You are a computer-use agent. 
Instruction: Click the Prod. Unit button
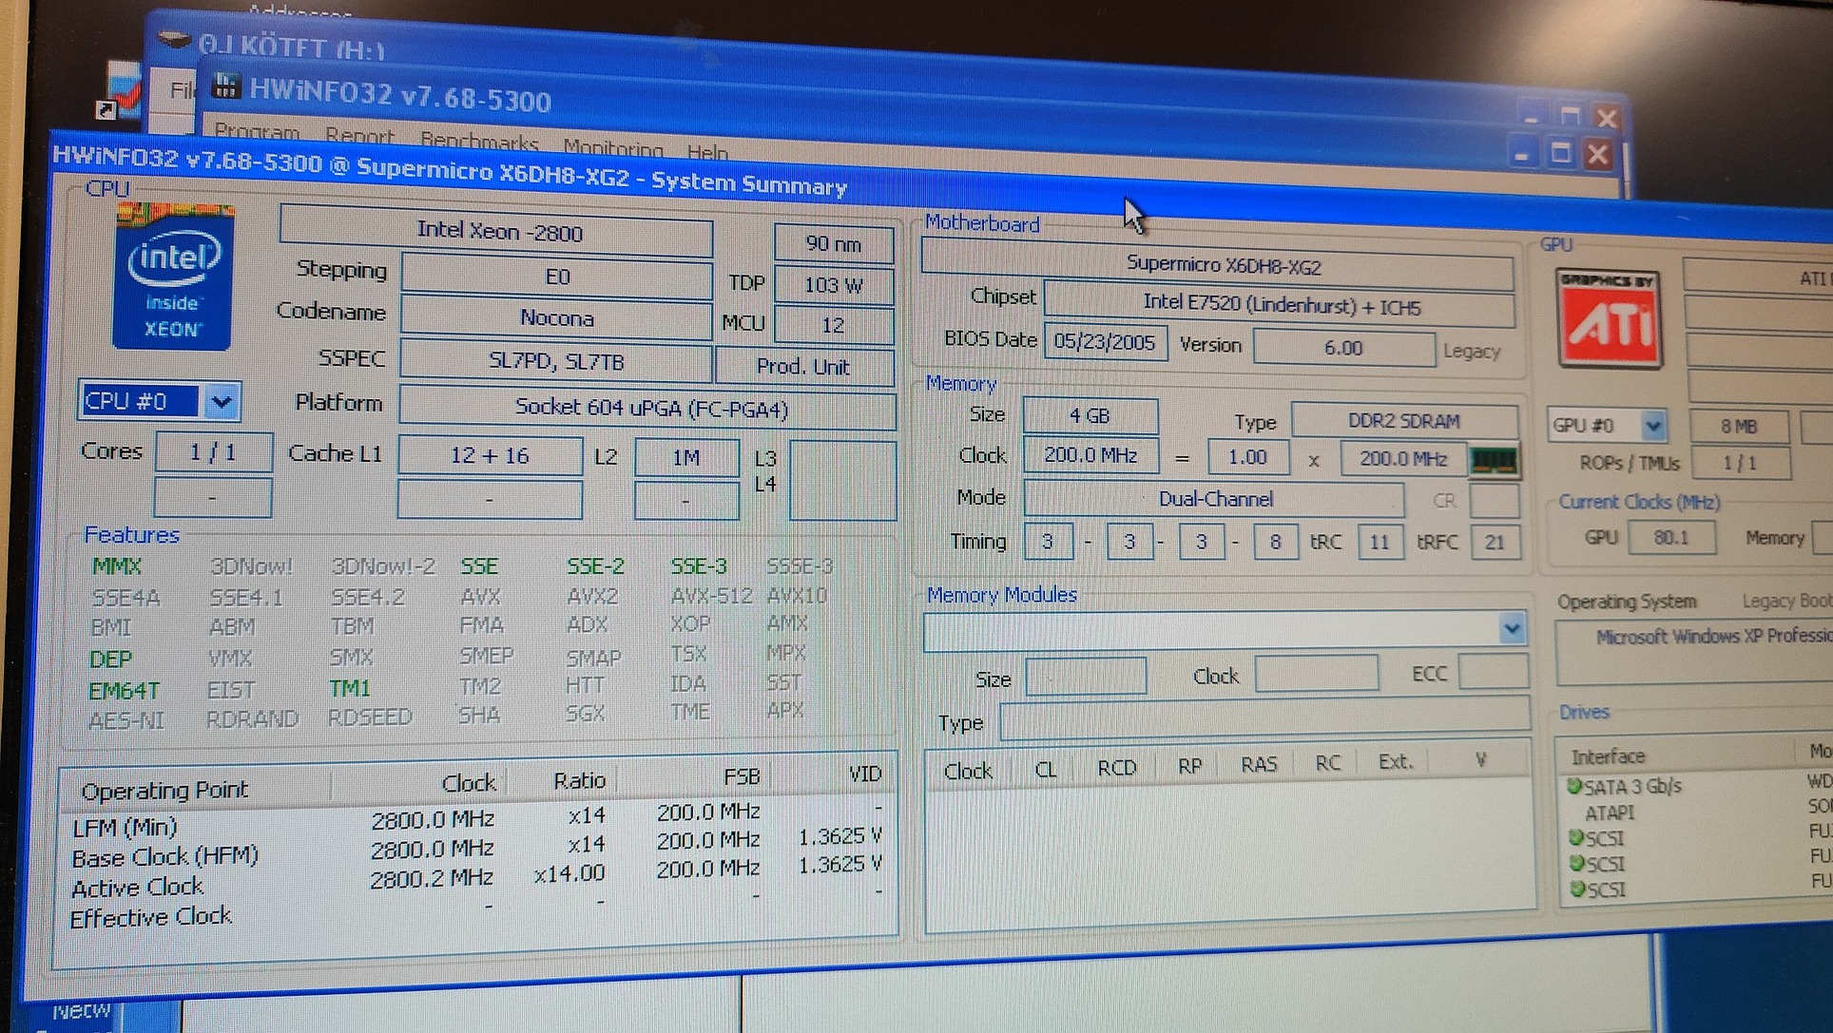(x=802, y=367)
